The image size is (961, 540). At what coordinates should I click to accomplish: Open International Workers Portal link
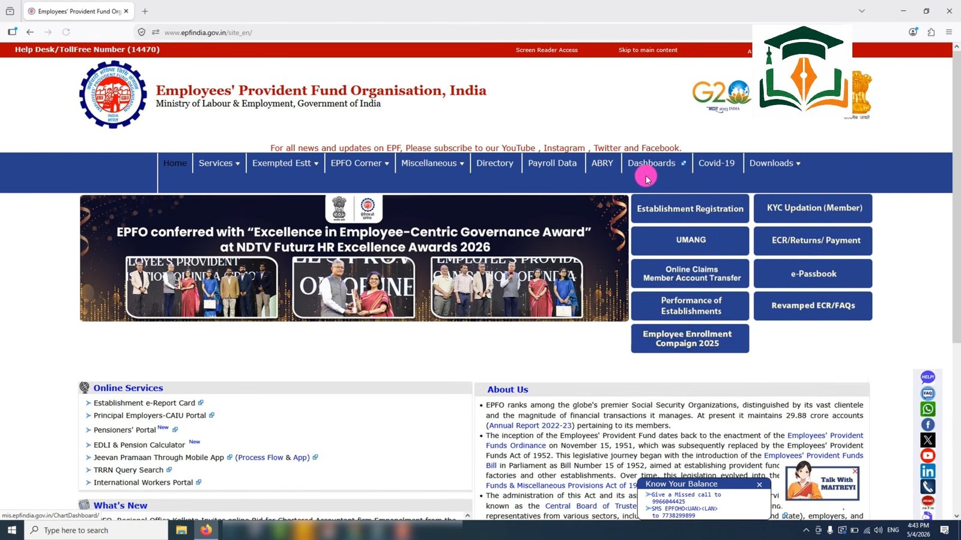[x=143, y=483]
